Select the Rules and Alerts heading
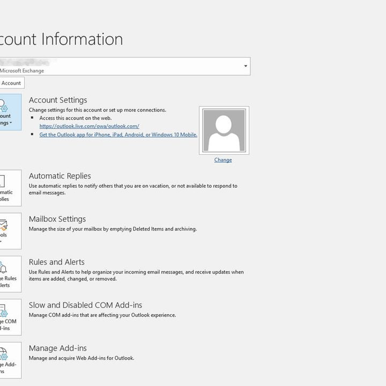The height and width of the screenshot is (386, 386). click(x=57, y=262)
